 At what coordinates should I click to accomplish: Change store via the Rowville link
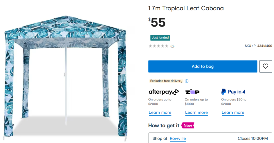tap(178, 138)
